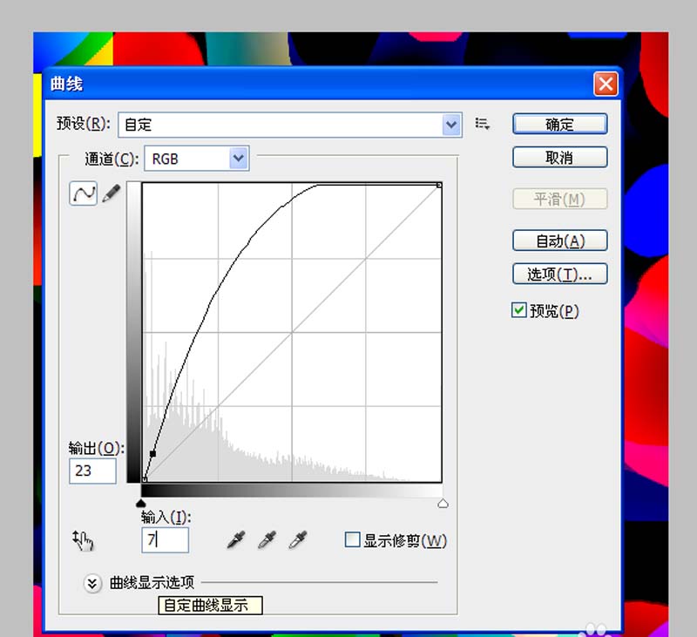Enable the 显示修剪(W) checkbox
The height and width of the screenshot is (637, 697).
pyautogui.click(x=352, y=539)
